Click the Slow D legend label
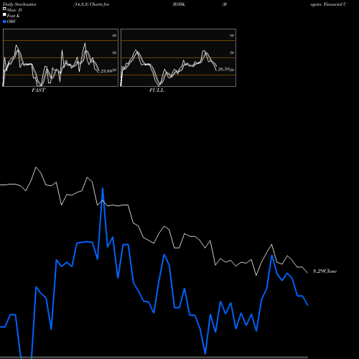The width and height of the screenshot is (359, 359). coord(14,10)
